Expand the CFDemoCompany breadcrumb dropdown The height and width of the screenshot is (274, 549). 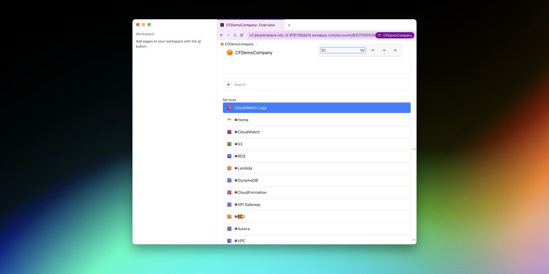[x=256, y=44]
